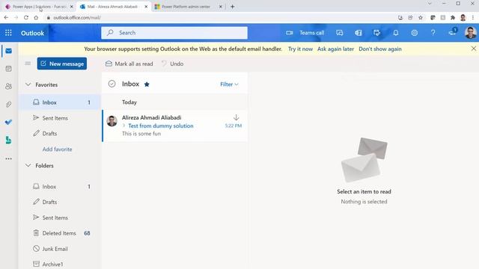Show more apps ellipsis in left rail
This screenshot has height=269, width=479.
pyautogui.click(x=8, y=158)
